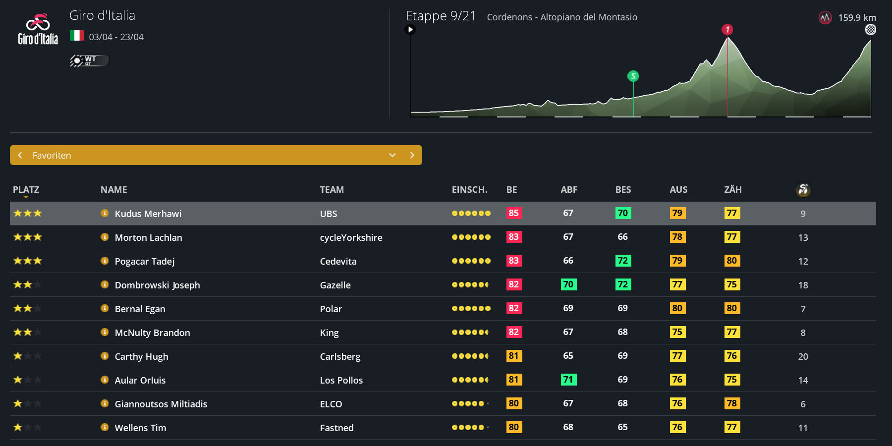Expand the Favoriten dropdown chevron
Viewport: 892px width, 446px height.
click(392, 155)
